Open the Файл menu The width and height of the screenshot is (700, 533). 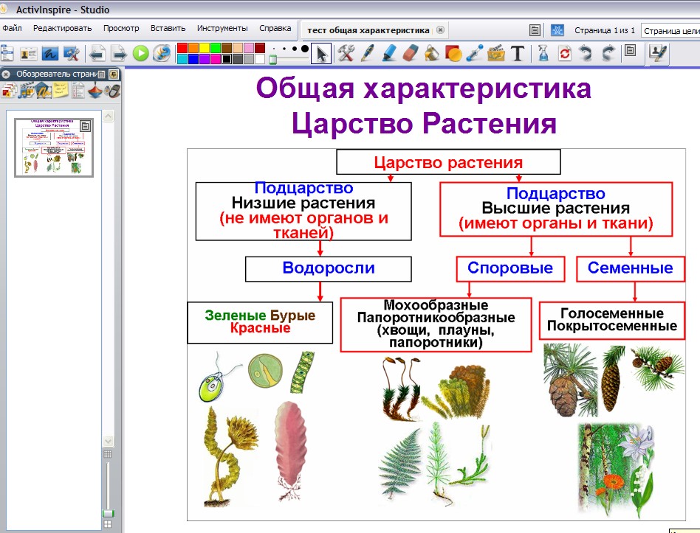[x=12, y=28]
